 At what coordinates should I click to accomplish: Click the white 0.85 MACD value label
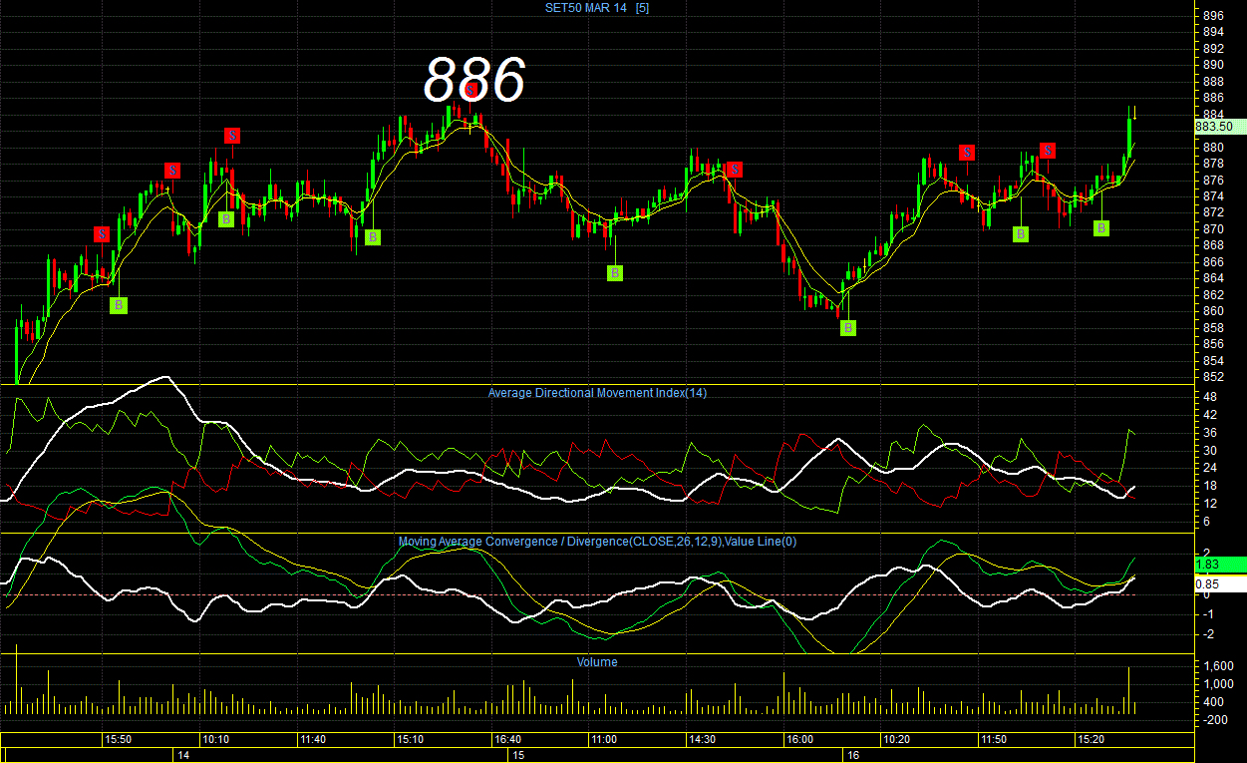(1220, 584)
